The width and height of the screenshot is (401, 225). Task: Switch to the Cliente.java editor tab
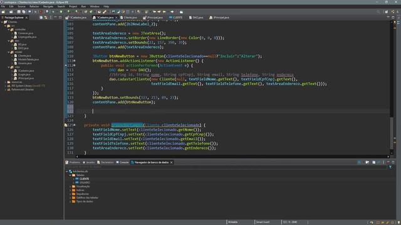click(128, 17)
